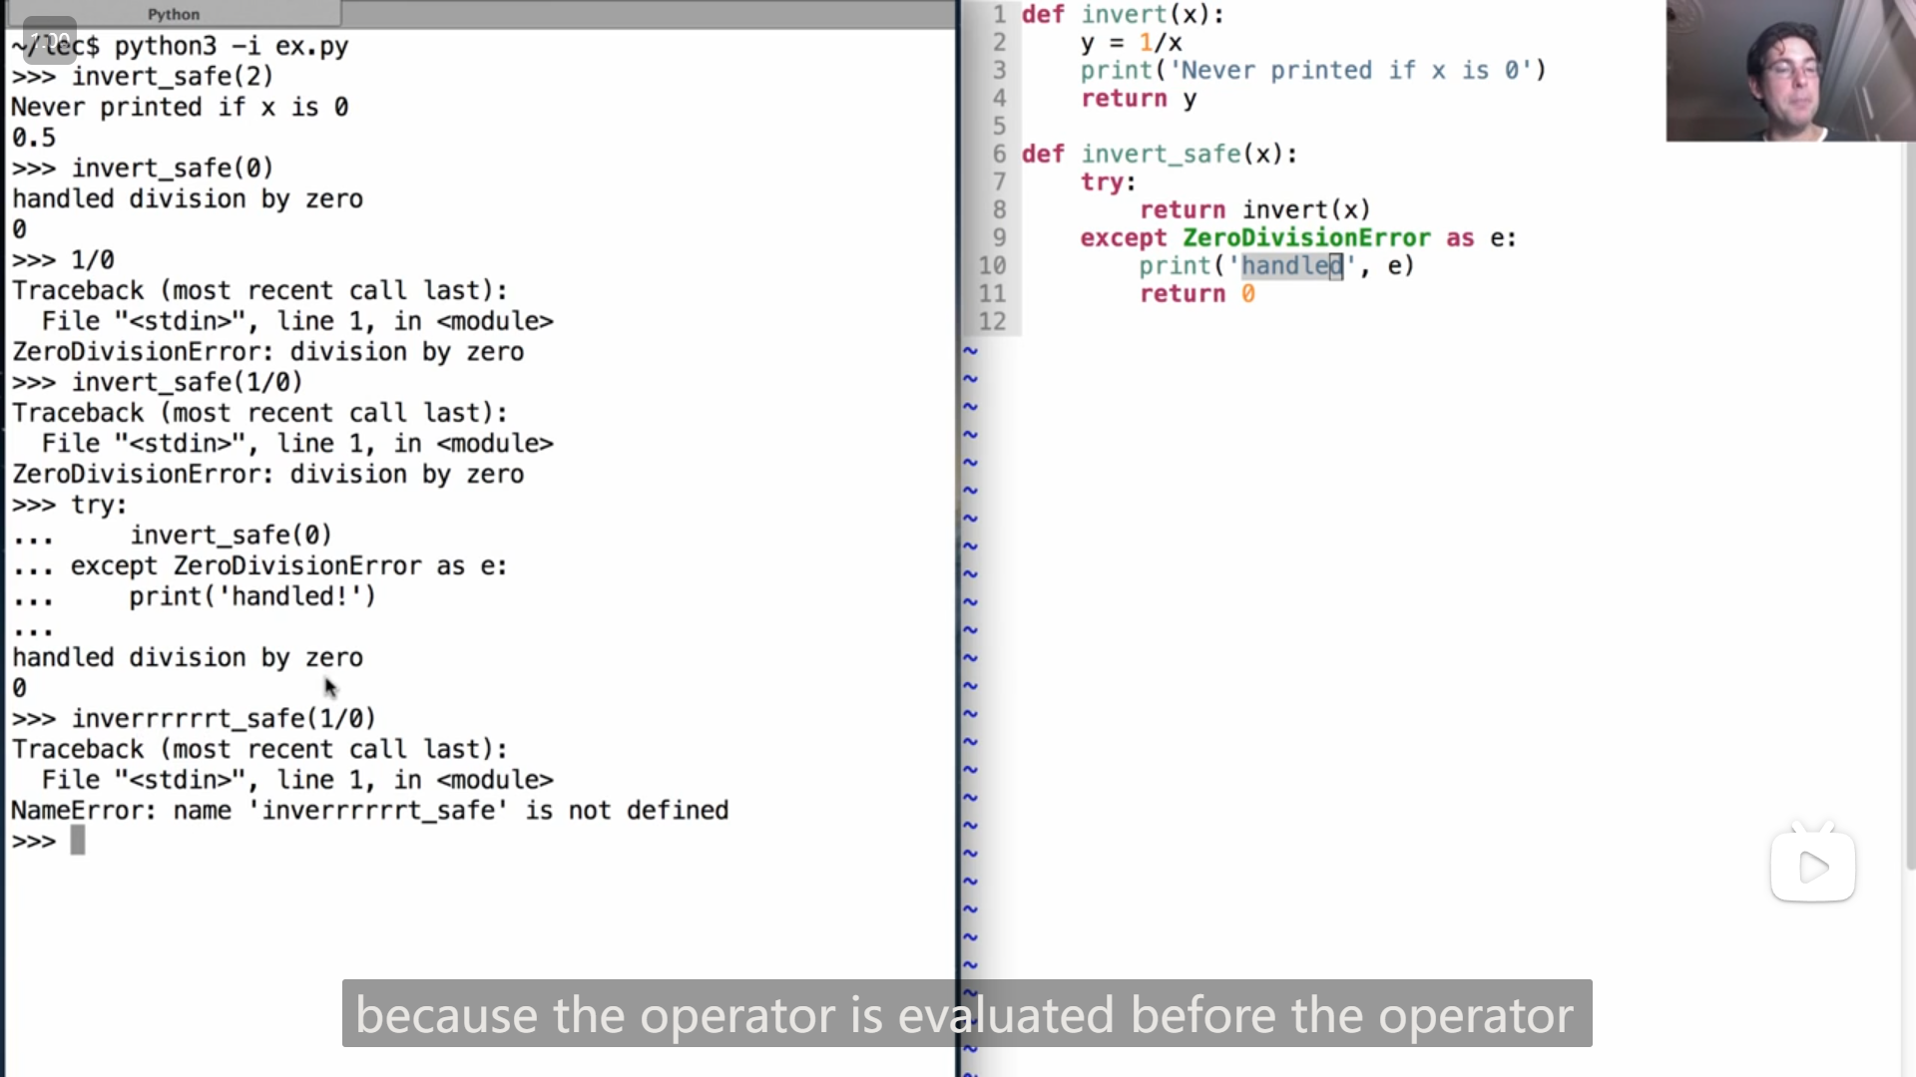Click 'def invert(x):' on line 1
This screenshot has height=1077, width=1916.
[x=1122, y=14]
